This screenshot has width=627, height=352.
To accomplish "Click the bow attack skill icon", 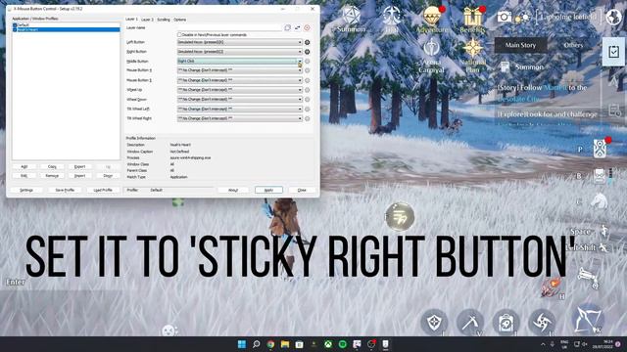I will (588, 320).
